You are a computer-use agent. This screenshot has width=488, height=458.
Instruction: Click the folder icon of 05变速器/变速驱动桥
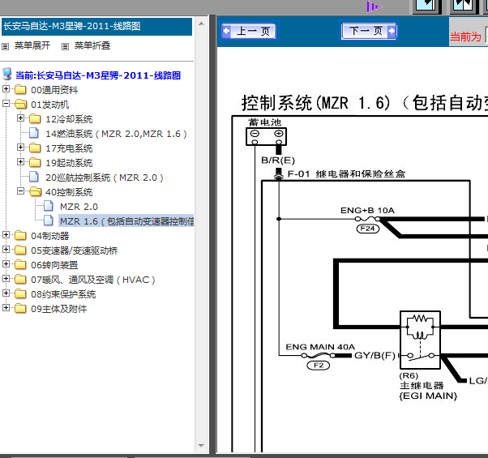pos(20,250)
